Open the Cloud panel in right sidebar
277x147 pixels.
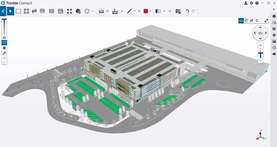pos(274,54)
